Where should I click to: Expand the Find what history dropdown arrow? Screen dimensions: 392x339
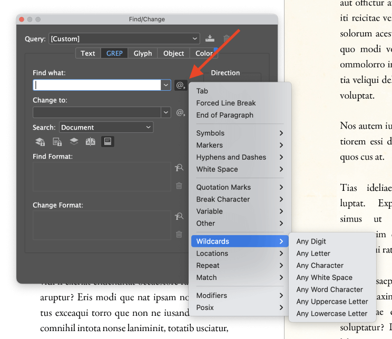[x=166, y=85]
